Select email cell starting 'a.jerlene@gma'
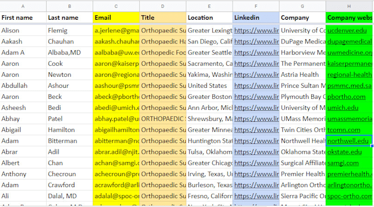374x207 pixels. point(116,31)
